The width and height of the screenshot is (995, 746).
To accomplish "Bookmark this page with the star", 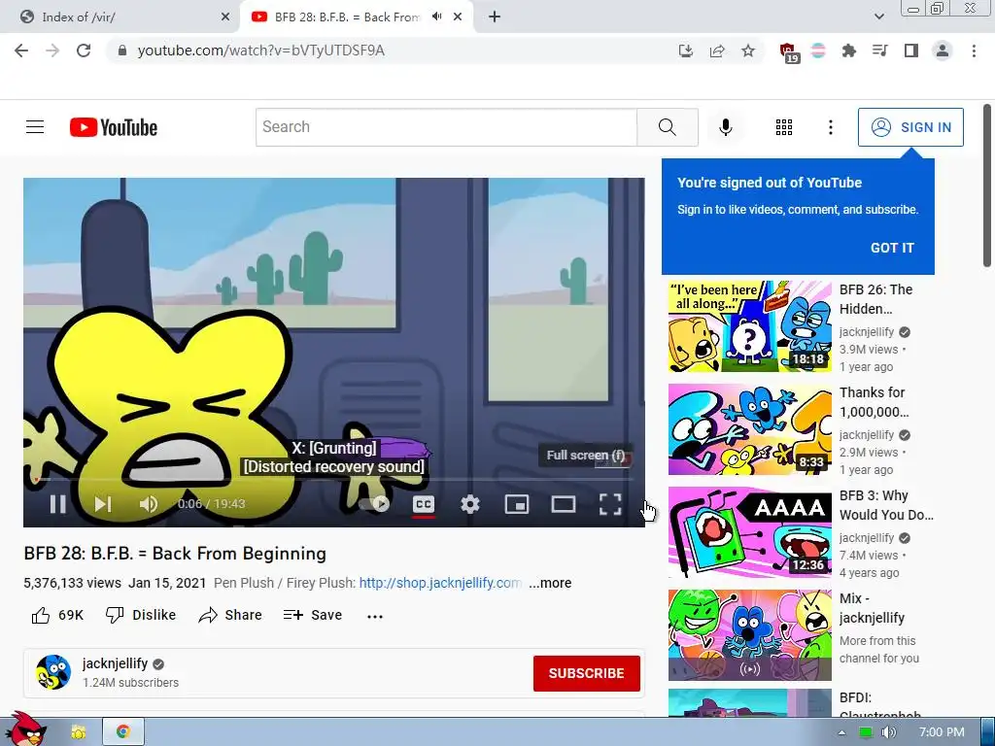I will [748, 51].
